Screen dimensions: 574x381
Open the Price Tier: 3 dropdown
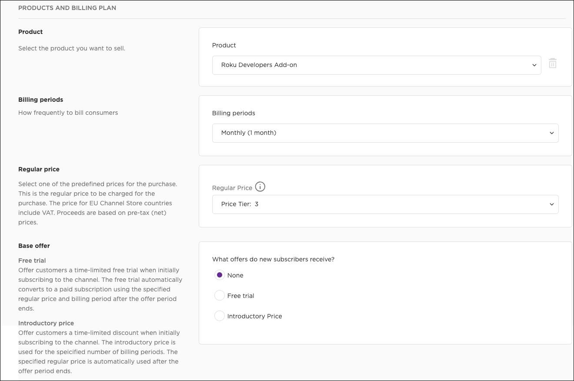(x=385, y=204)
